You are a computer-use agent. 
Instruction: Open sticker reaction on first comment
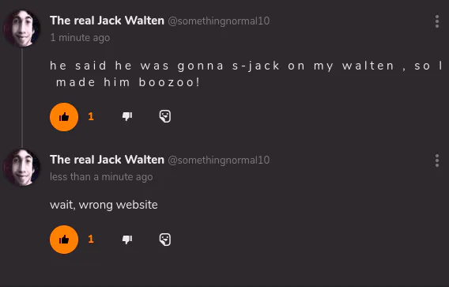click(165, 116)
